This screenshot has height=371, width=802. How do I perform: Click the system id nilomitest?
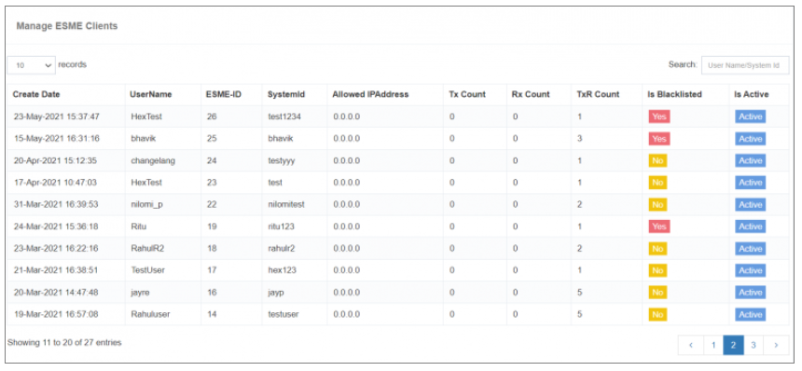[x=286, y=204]
